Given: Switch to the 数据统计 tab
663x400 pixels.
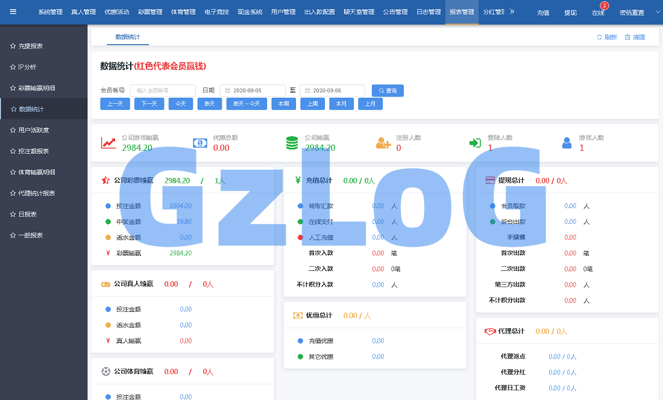Looking at the screenshot, I should click(x=127, y=37).
